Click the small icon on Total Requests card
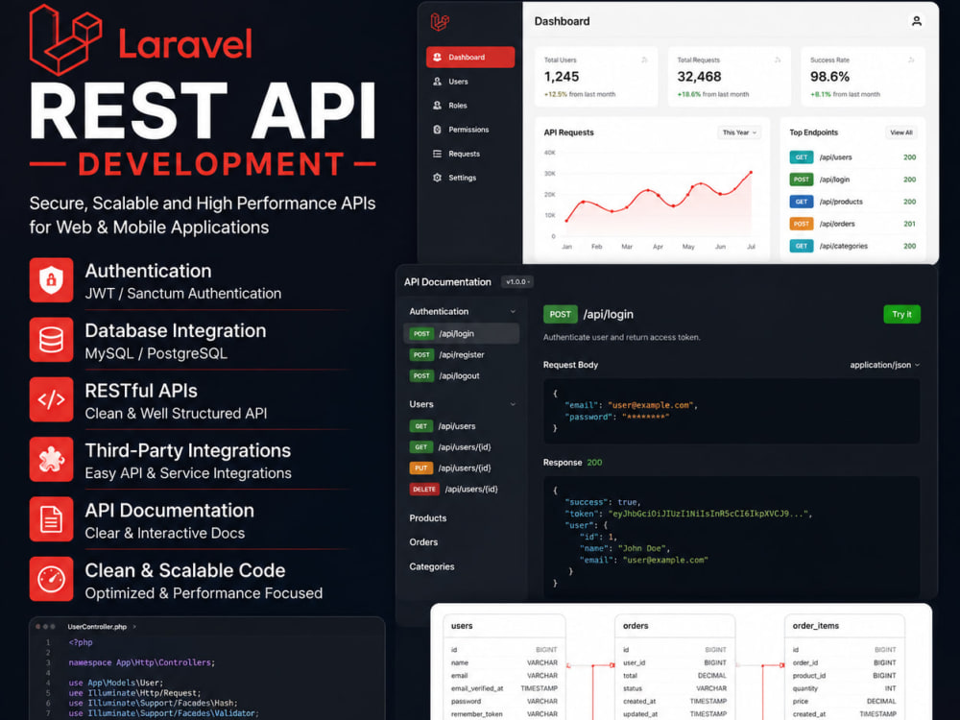Viewport: 960px width, 720px height. pos(778,60)
